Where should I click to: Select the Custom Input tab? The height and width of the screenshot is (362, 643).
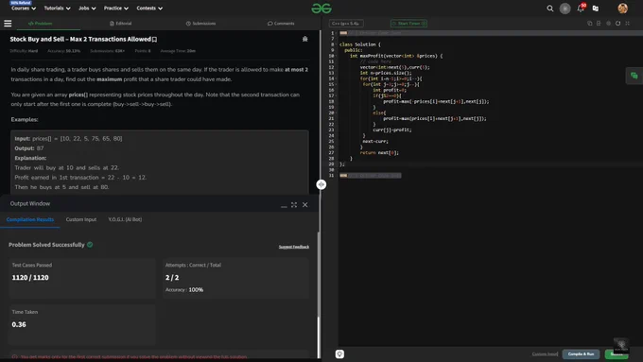coord(81,219)
